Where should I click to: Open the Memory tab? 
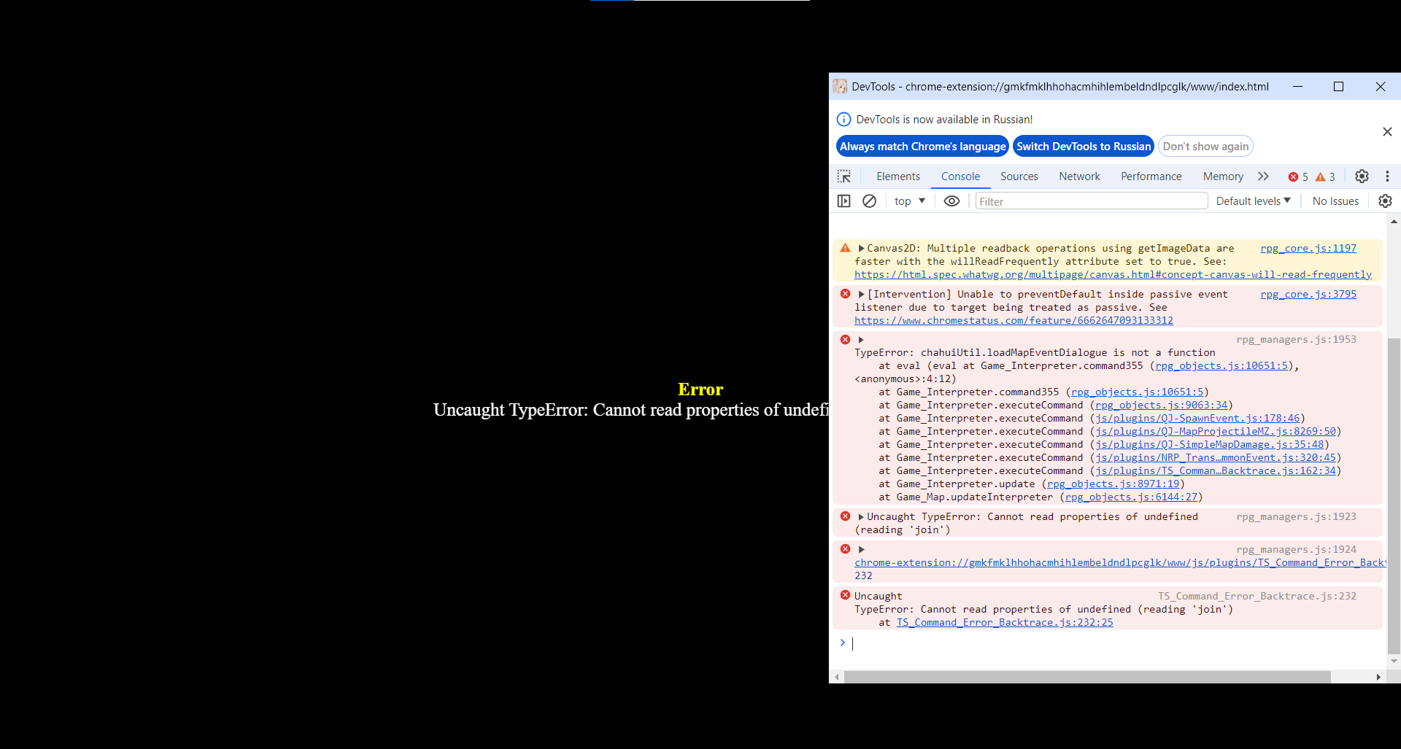(1223, 176)
